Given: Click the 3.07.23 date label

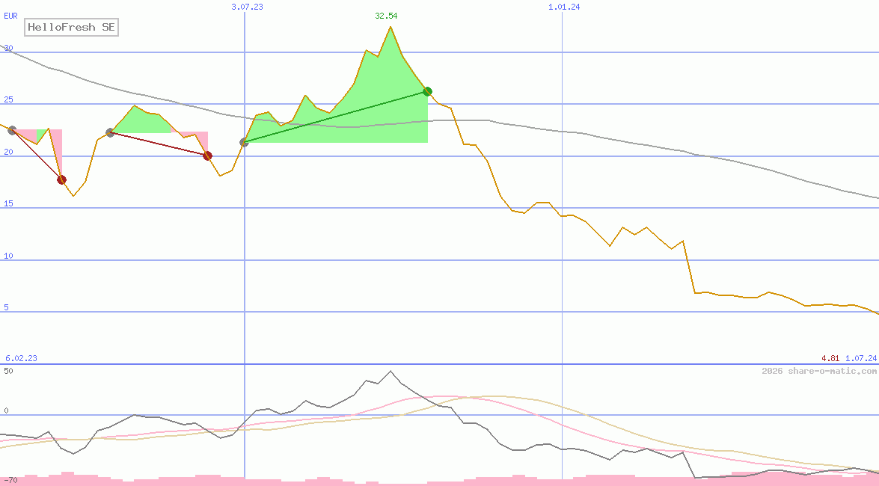Looking at the screenshot, I should [247, 7].
